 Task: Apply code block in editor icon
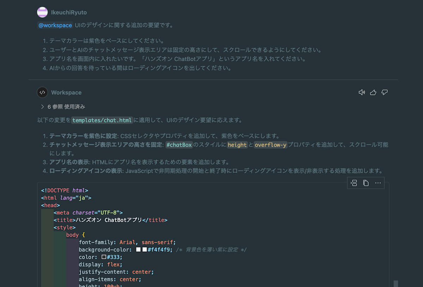354,183
